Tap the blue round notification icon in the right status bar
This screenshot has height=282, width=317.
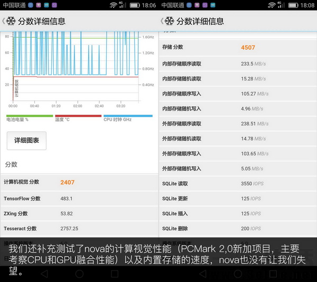(189, 5)
